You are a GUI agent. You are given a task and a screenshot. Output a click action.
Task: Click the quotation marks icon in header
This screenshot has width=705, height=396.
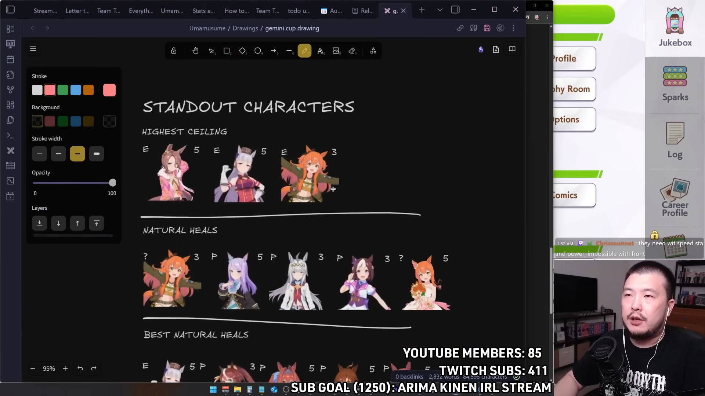[474, 28]
